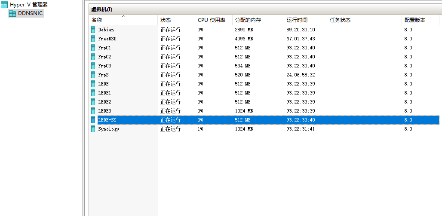Click the FrpC2 VM icon

93,57
